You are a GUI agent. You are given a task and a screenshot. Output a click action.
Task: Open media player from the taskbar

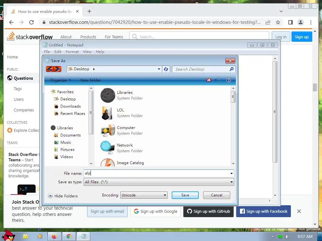tap(40, 237)
